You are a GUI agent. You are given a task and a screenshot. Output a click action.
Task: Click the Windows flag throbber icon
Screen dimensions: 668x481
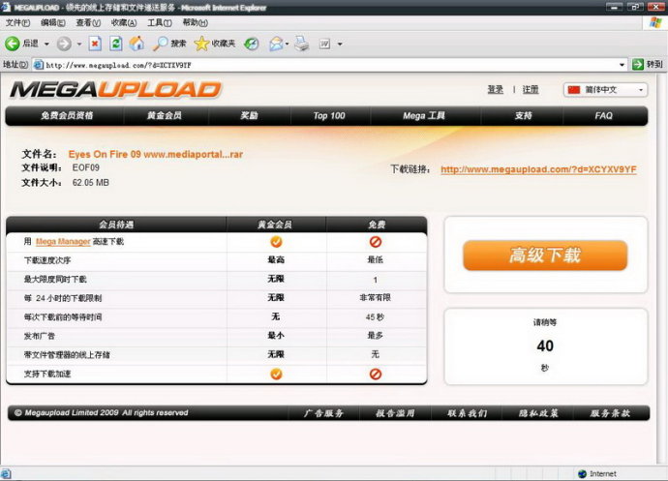pyautogui.click(x=655, y=22)
